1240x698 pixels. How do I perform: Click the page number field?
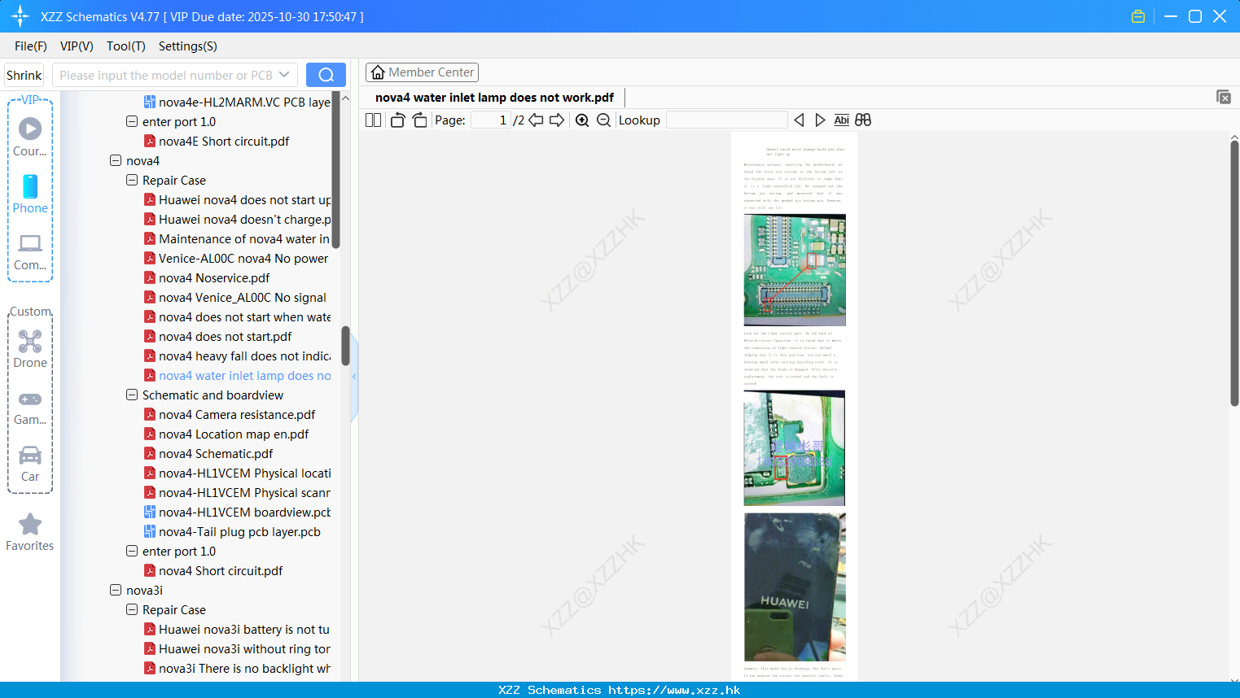[491, 120]
